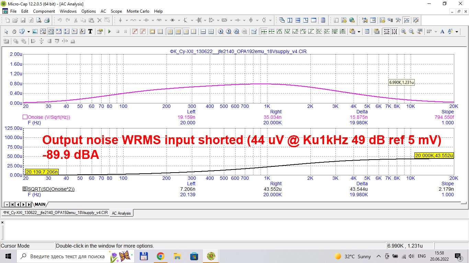This screenshot has height=263, width=469.
Task: Open the font A text icon
Action: (442, 32)
